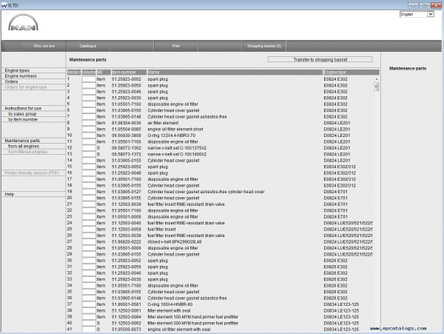Image resolution: width=444 pixels, height=334 pixels.
Task: Select from all engines
Action: click(24, 146)
